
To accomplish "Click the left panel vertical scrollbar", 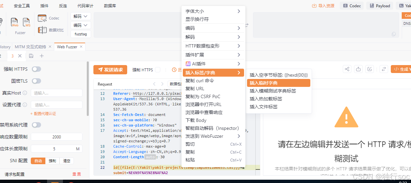I will 88,89.
